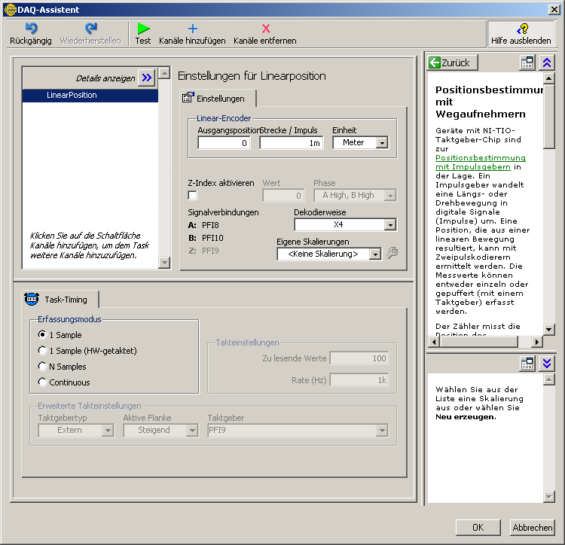Click the Kanäle entfernen red X icon
This screenshot has width=565, height=545.
click(x=266, y=29)
